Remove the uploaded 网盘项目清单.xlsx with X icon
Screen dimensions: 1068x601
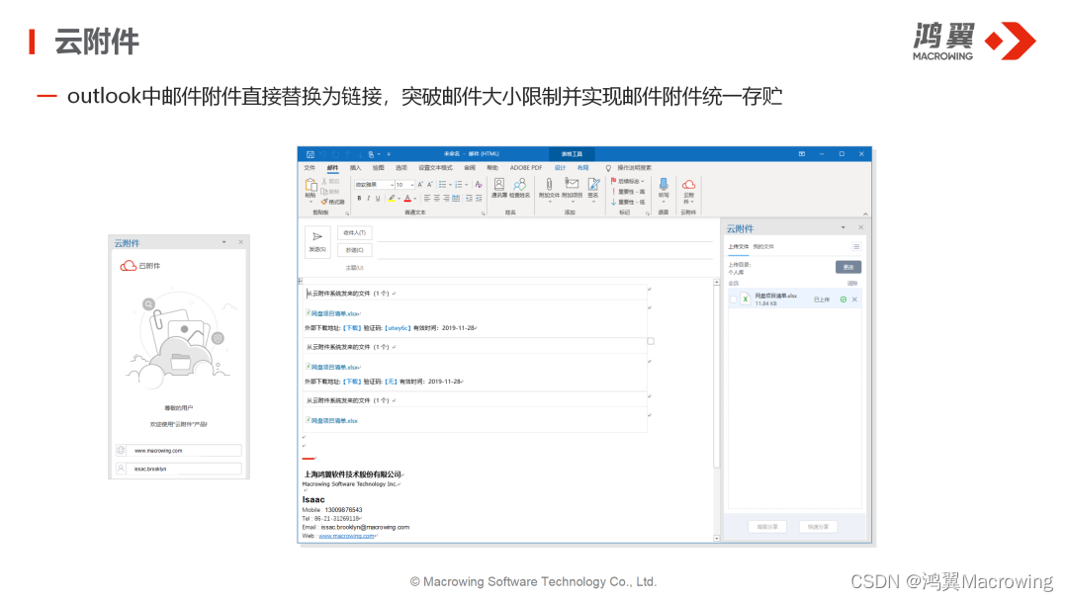854,300
